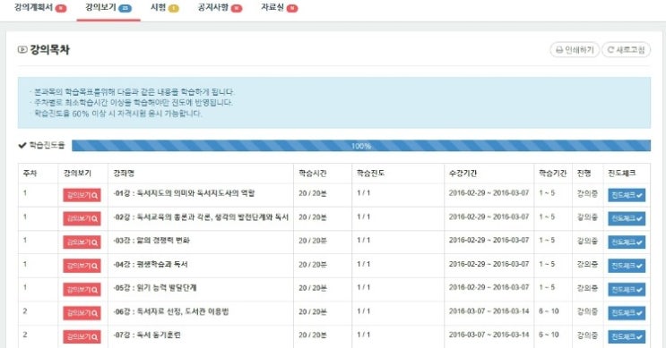Click the checkmark icon beside 학습진도율

[22, 146]
